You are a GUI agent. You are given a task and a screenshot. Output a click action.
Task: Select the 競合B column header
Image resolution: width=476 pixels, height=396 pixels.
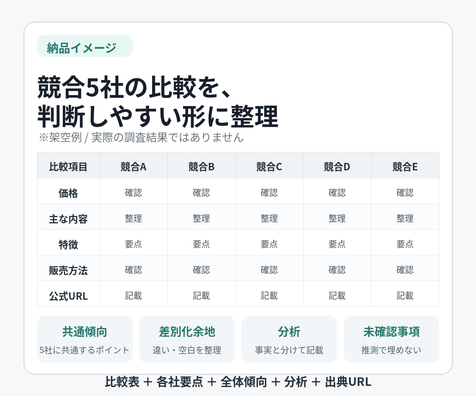pos(201,165)
